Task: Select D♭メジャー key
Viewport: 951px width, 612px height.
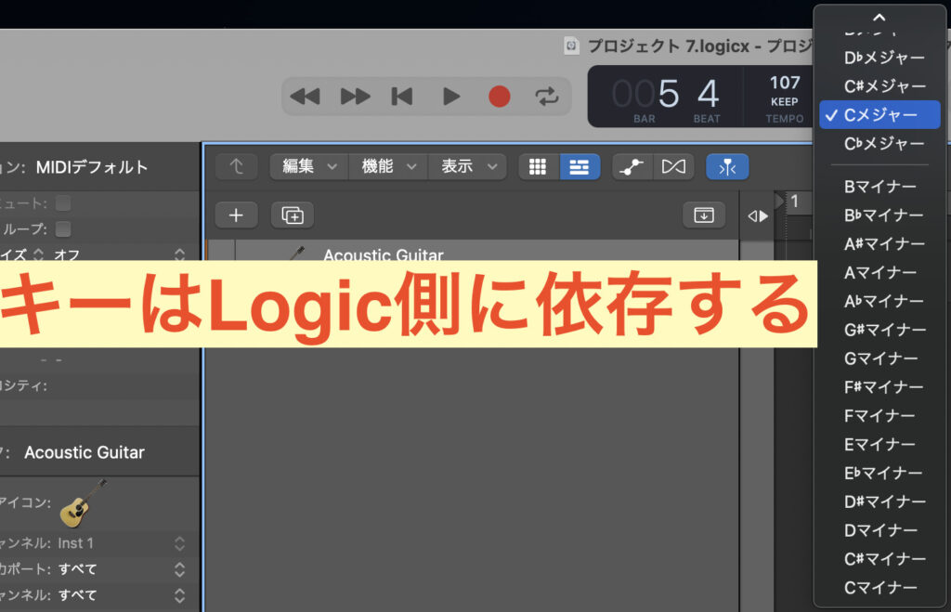Action: click(x=879, y=58)
